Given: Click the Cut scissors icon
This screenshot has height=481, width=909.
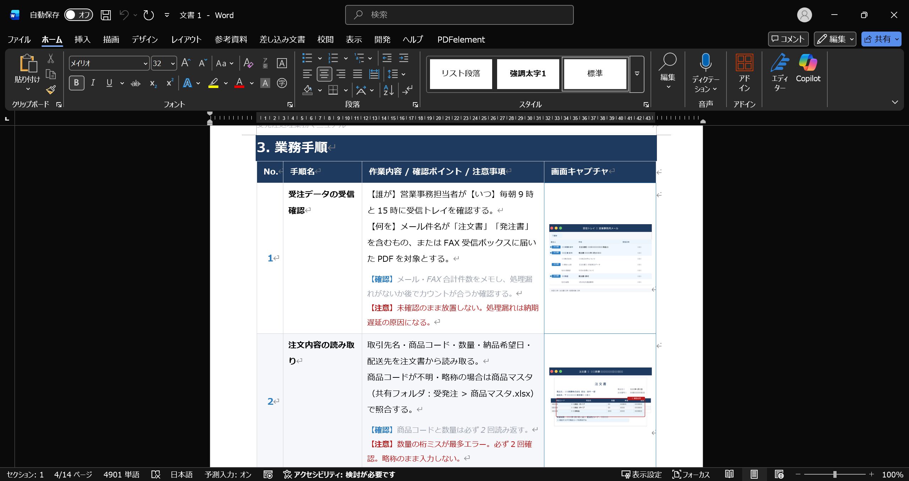Looking at the screenshot, I should [x=51, y=59].
